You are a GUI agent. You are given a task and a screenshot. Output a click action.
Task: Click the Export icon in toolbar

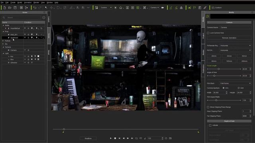tap(27, 8)
